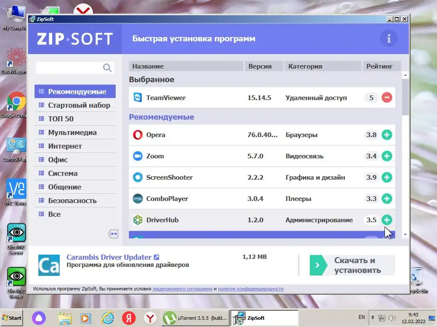This screenshot has height=327, width=437.
Task: Open the Интернет category
Action: [x=75, y=146]
